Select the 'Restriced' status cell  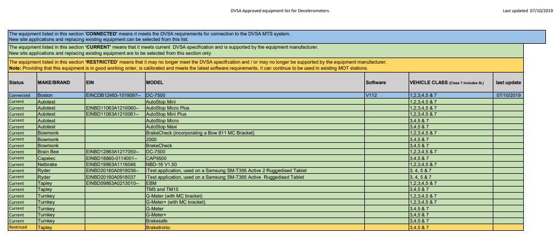coord(22,227)
